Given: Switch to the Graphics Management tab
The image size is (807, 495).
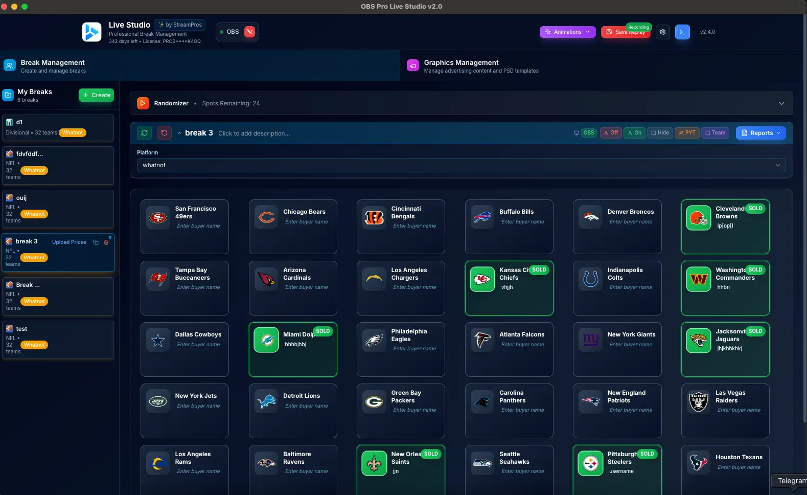Looking at the screenshot, I should coord(461,66).
